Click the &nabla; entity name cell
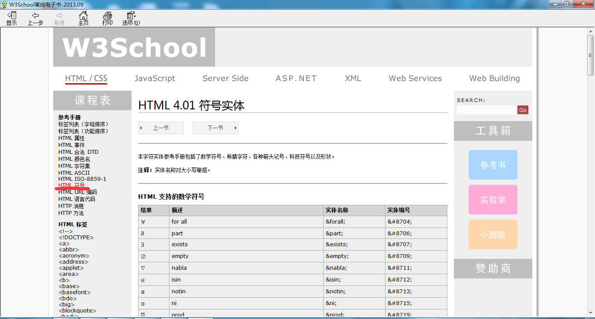This screenshot has height=319, width=595. pyautogui.click(x=354, y=268)
